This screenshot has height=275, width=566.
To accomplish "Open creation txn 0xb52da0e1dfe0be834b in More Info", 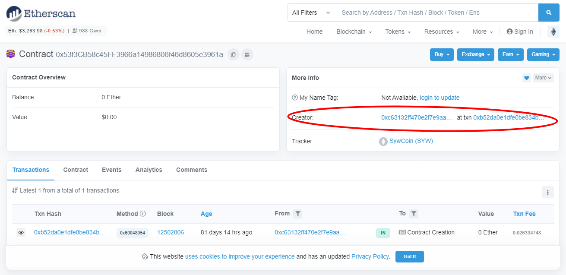I will (x=509, y=117).
